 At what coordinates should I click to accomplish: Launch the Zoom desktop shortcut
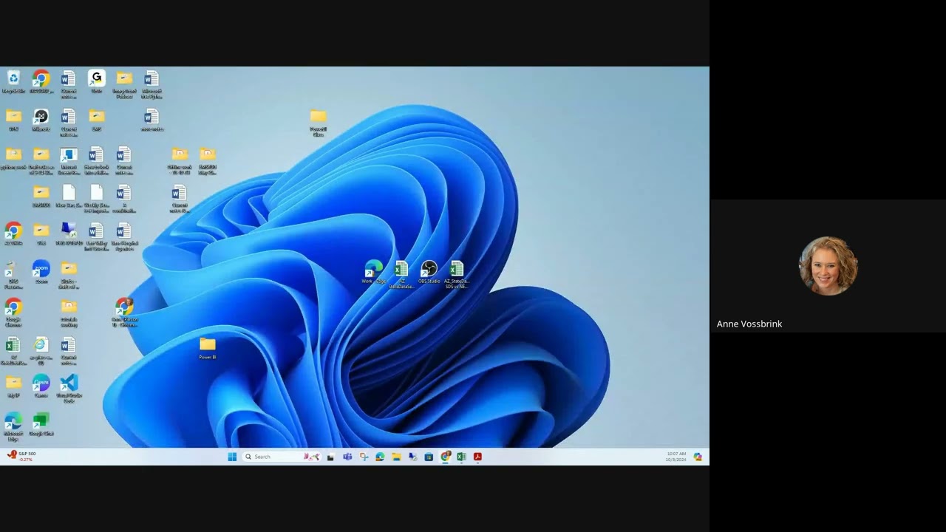point(41,272)
